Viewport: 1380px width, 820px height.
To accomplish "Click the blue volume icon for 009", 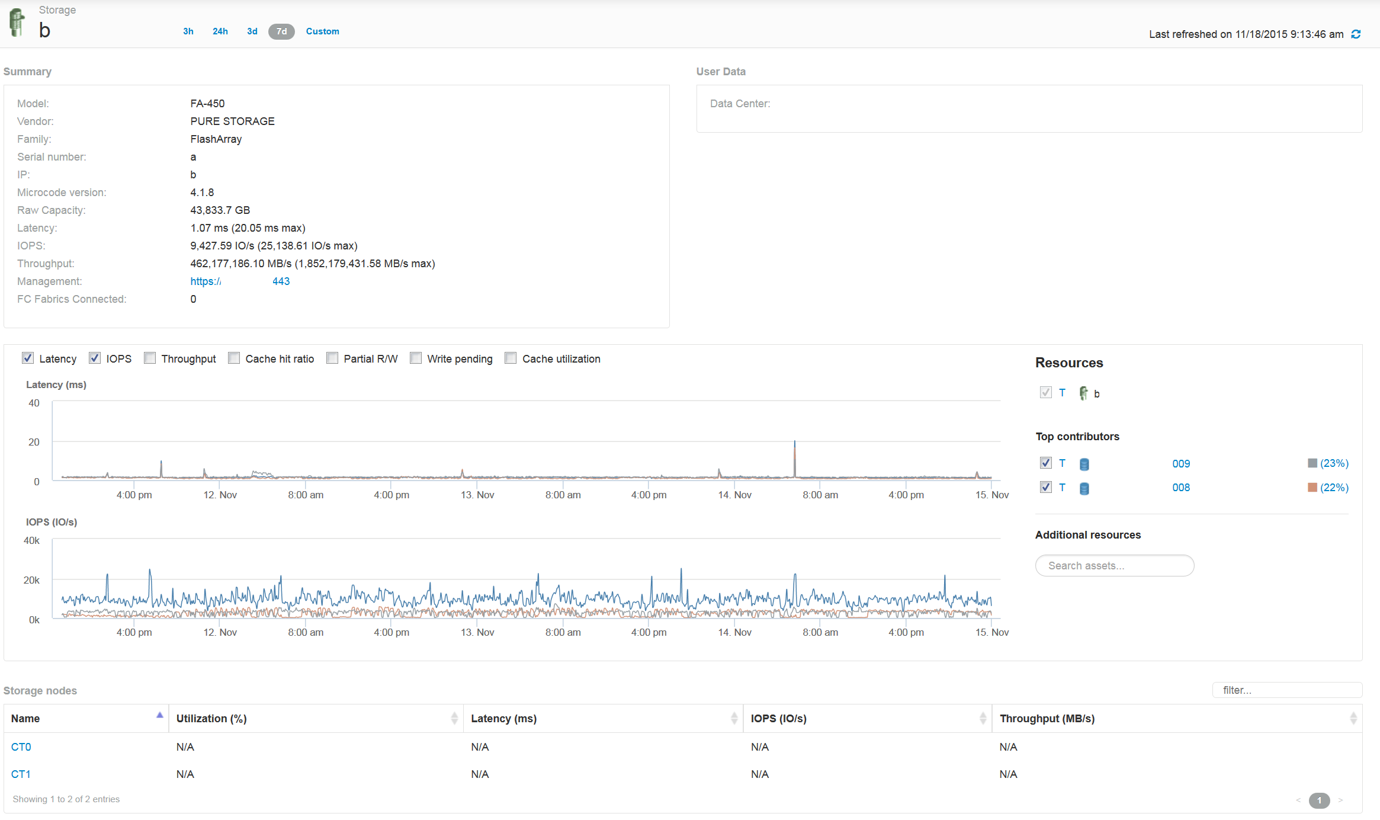I will [1084, 465].
